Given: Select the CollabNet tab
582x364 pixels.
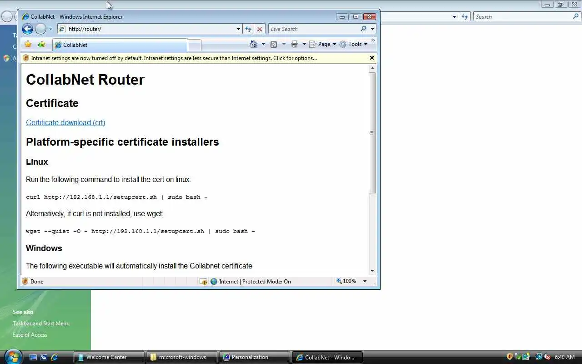Looking at the screenshot, I should pos(120,45).
